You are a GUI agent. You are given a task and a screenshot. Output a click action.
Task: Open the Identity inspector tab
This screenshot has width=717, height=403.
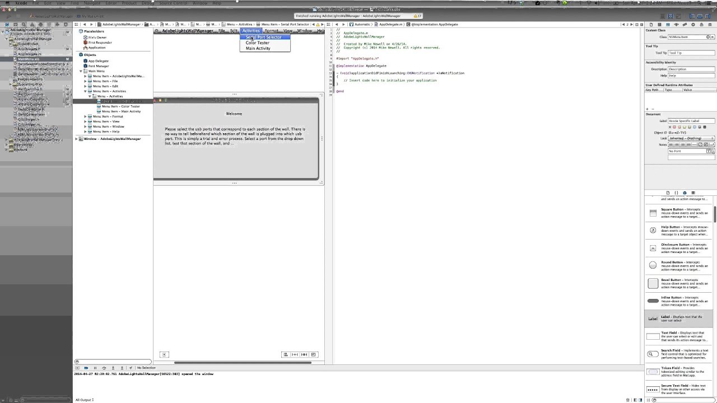pos(668,25)
